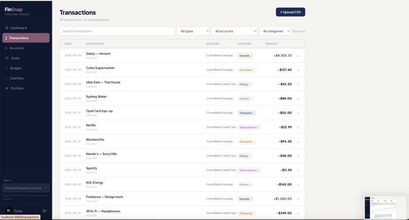Click the Tools label in sidebar footer
Viewport: 409px width, 220px height.
18,211
